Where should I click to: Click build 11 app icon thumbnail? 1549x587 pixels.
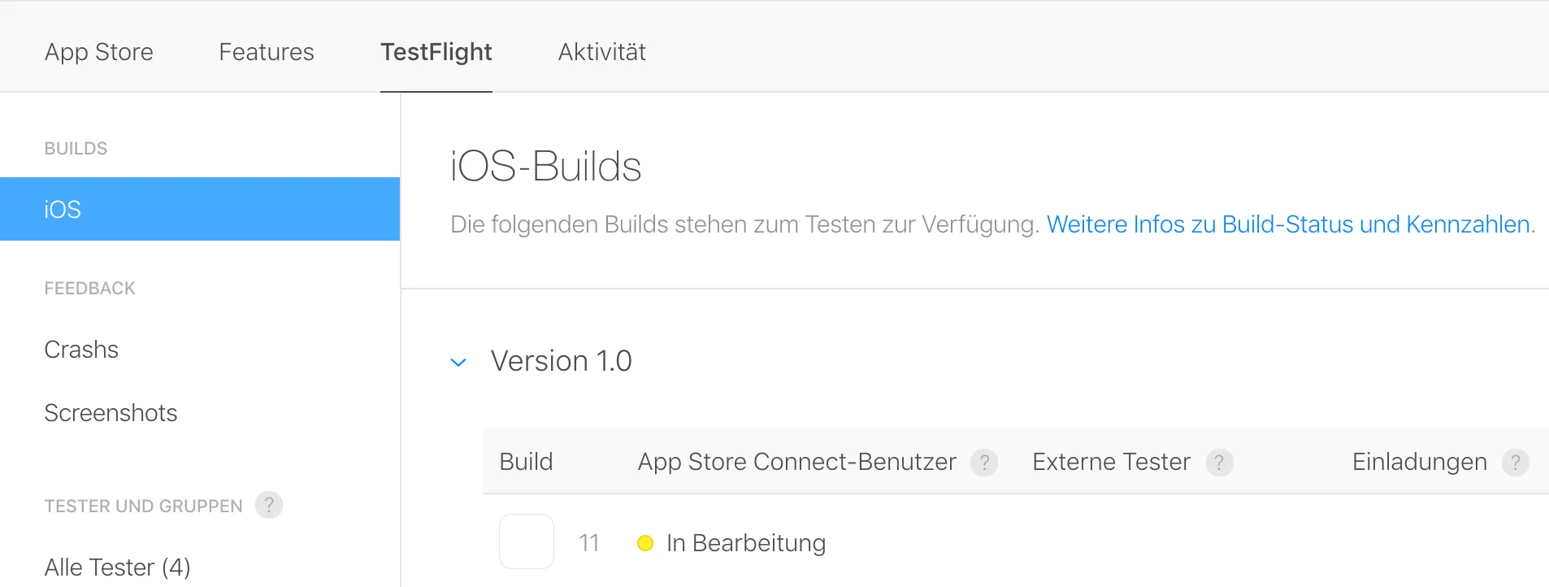click(x=527, y=541)
